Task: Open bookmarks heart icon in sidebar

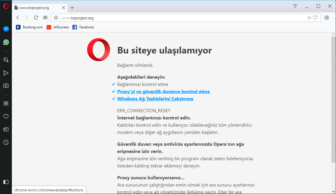Action: click(6, 117)
